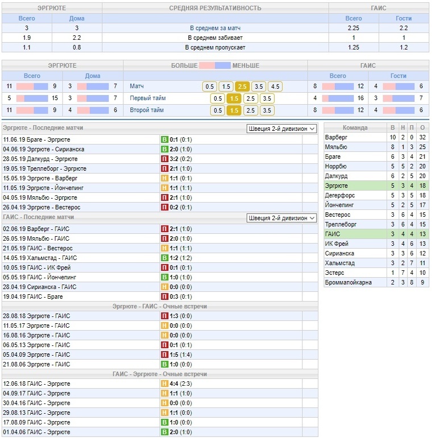Image resolution: width=432 pixels, height=441 pixels.
Task: Click orange Н icon for 11.05.17 Эргрюте - ГАИС
Action: click(x=164, y=325)
